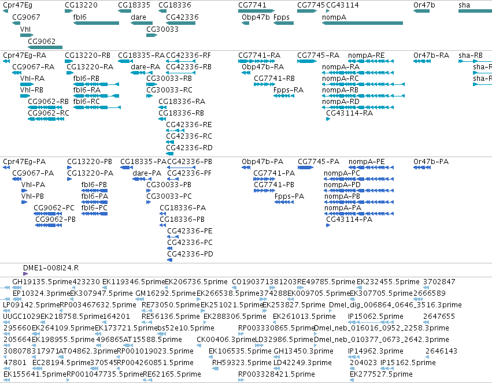Select transcript label CG43114-RA
The image size is (492, 383).
click(x=349, y=113)
